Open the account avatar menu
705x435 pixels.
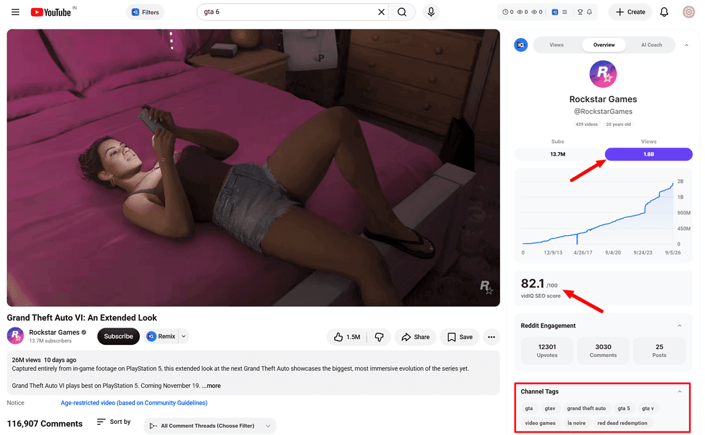(x=689, y=12)
